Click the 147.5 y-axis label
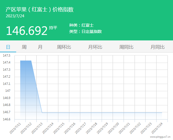Viewport: 173px width, 140px height. click(x=7, y=55)
